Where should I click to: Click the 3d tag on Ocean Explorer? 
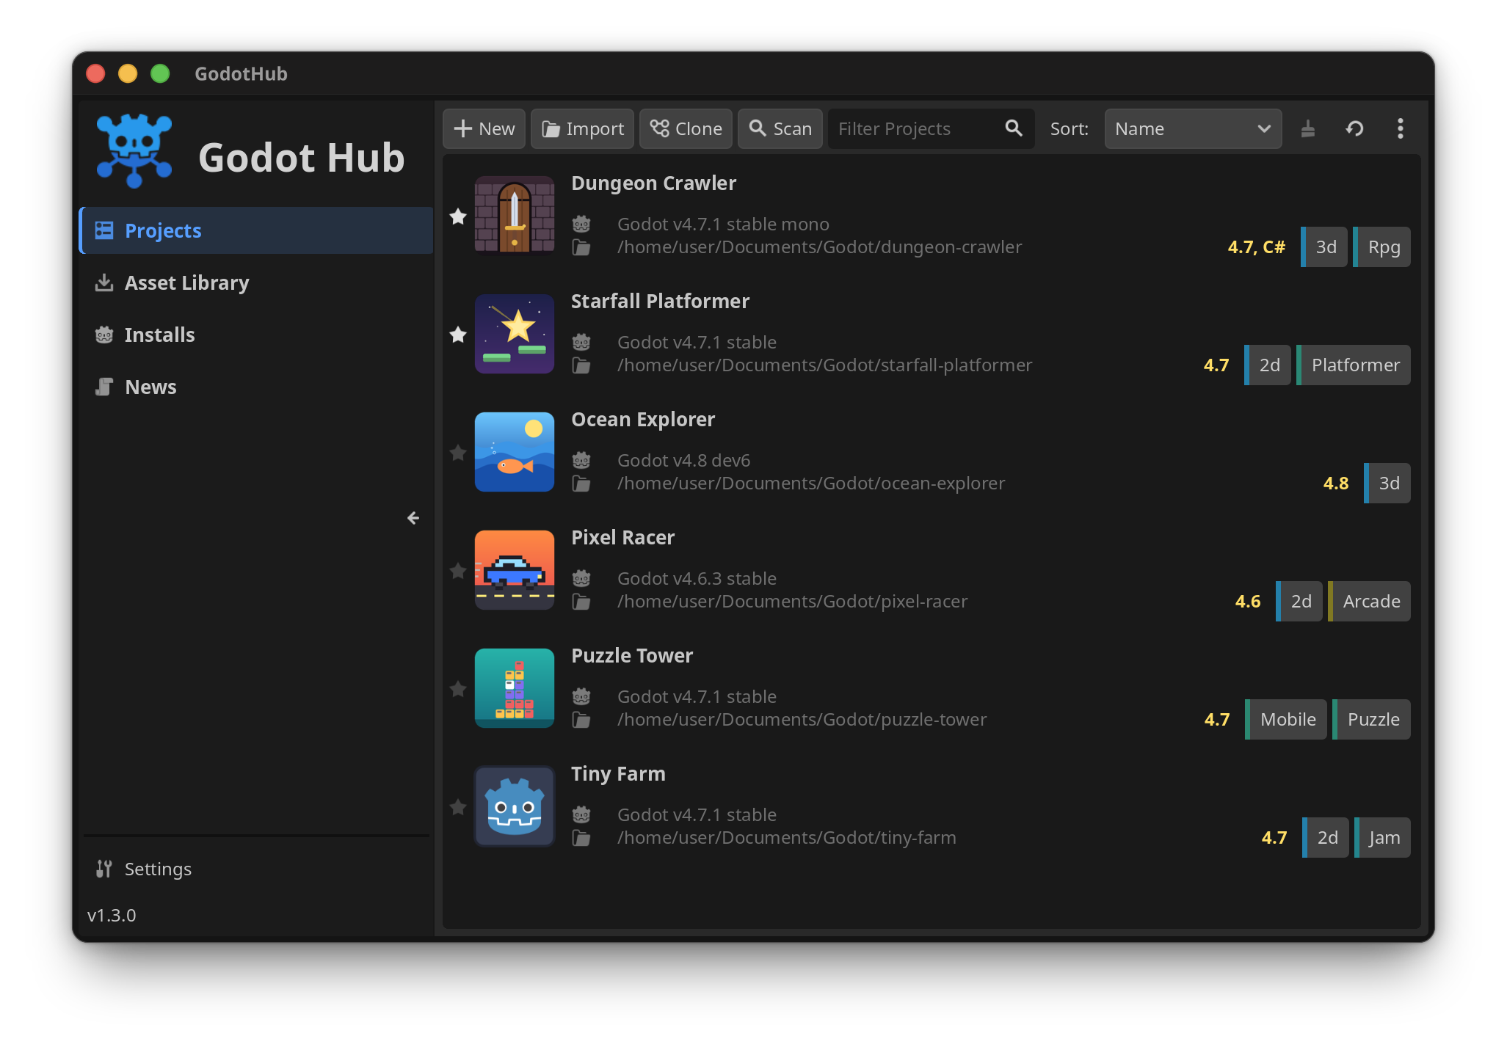click(1387, 484)
